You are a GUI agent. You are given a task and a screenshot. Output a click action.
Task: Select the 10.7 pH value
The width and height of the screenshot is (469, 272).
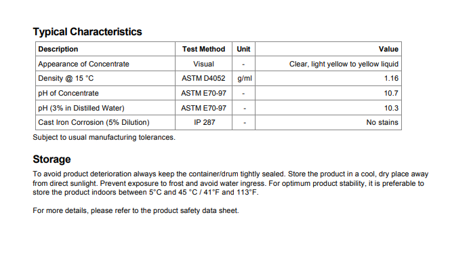(x=391, y=93)
